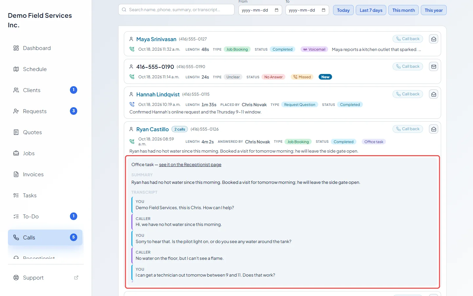473x296 pixels.
Task: Open Ryan Castillo's client name link
Action: pyautogui.click(x=152, y=129)
